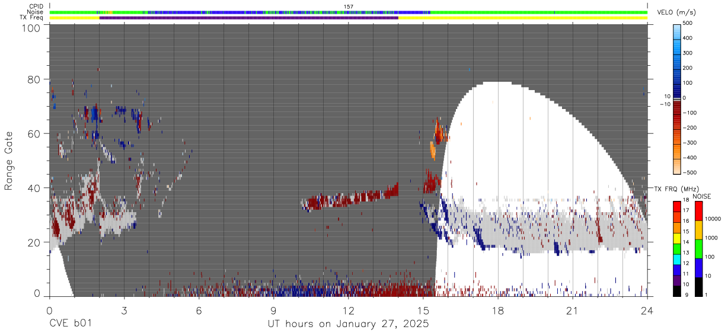728x336 pixels.
Task: Click pale orange bottom of velocity colorbar
Action: click(676, 165)
